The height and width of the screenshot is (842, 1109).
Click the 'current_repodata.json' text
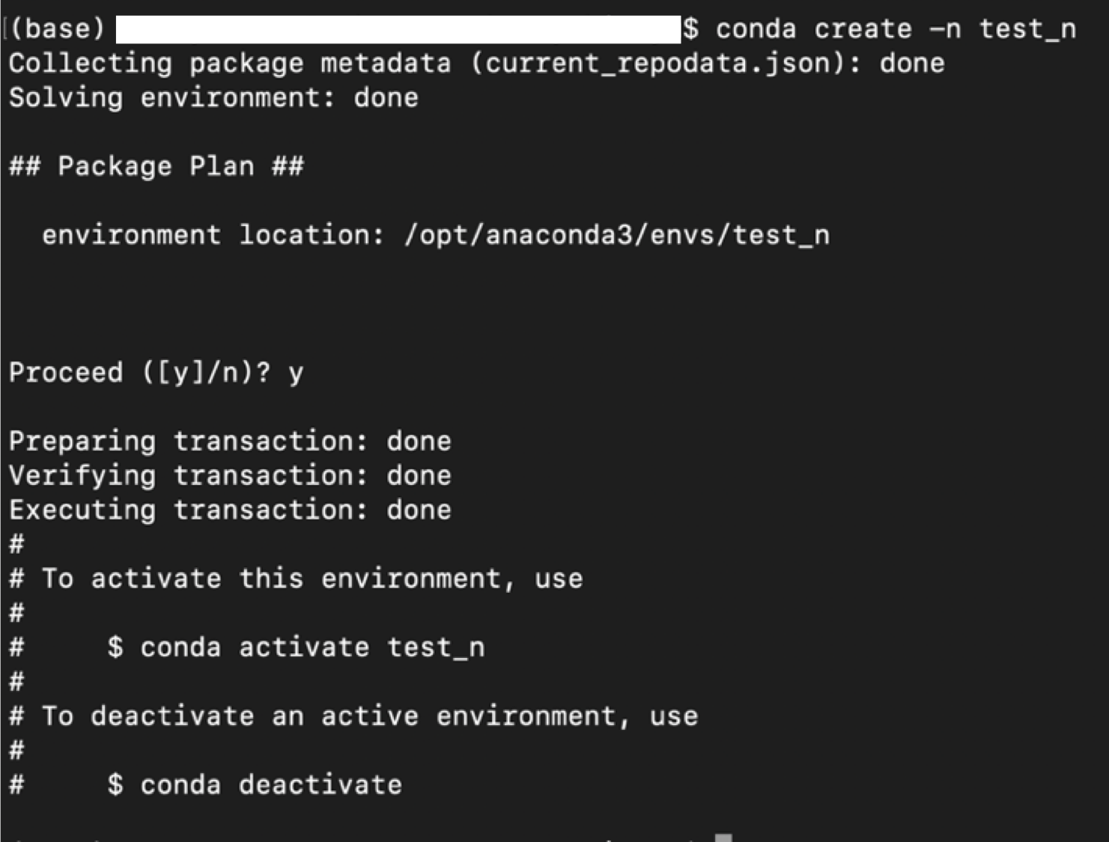point(657,64)
